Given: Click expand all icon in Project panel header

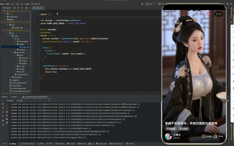Looking at the screenshot, I should point(18,8).
